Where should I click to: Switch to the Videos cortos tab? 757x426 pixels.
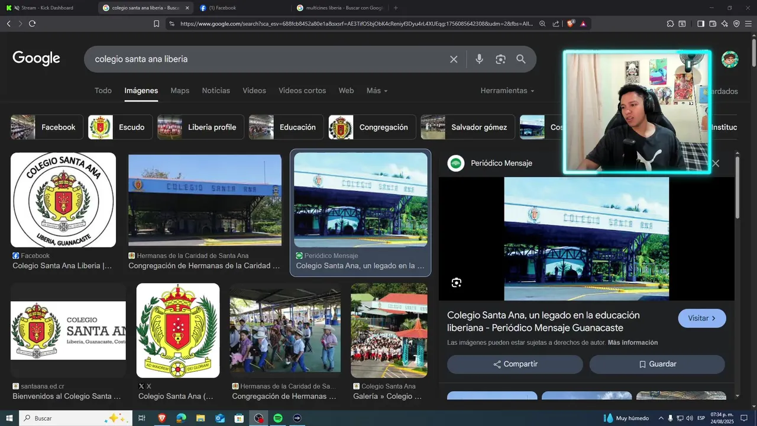(x=302, y=91)
